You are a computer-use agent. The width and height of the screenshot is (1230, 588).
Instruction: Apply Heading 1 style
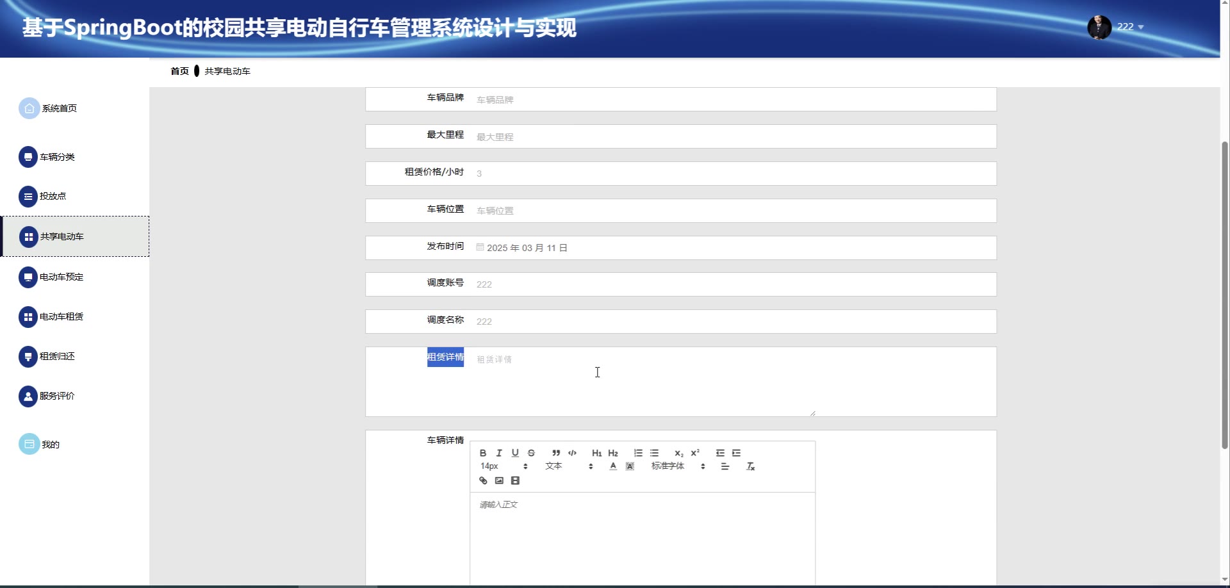tap(597, 453)
